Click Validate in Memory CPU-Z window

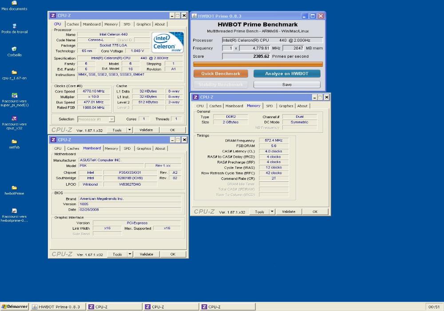pos(289,211)
